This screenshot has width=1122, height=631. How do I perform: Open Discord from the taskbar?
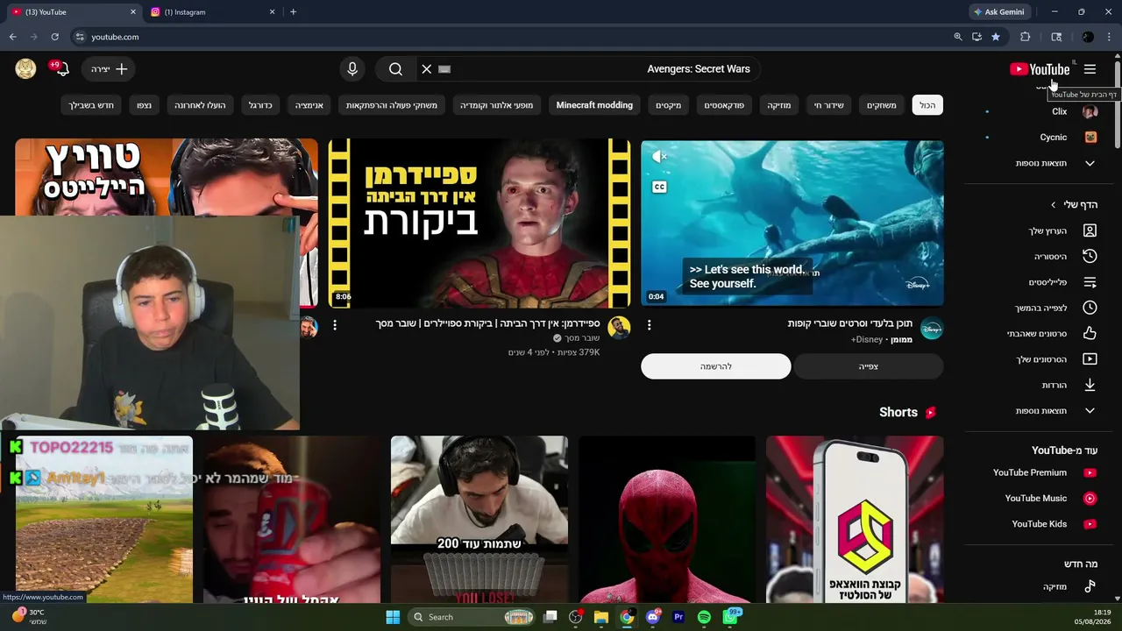653,617
